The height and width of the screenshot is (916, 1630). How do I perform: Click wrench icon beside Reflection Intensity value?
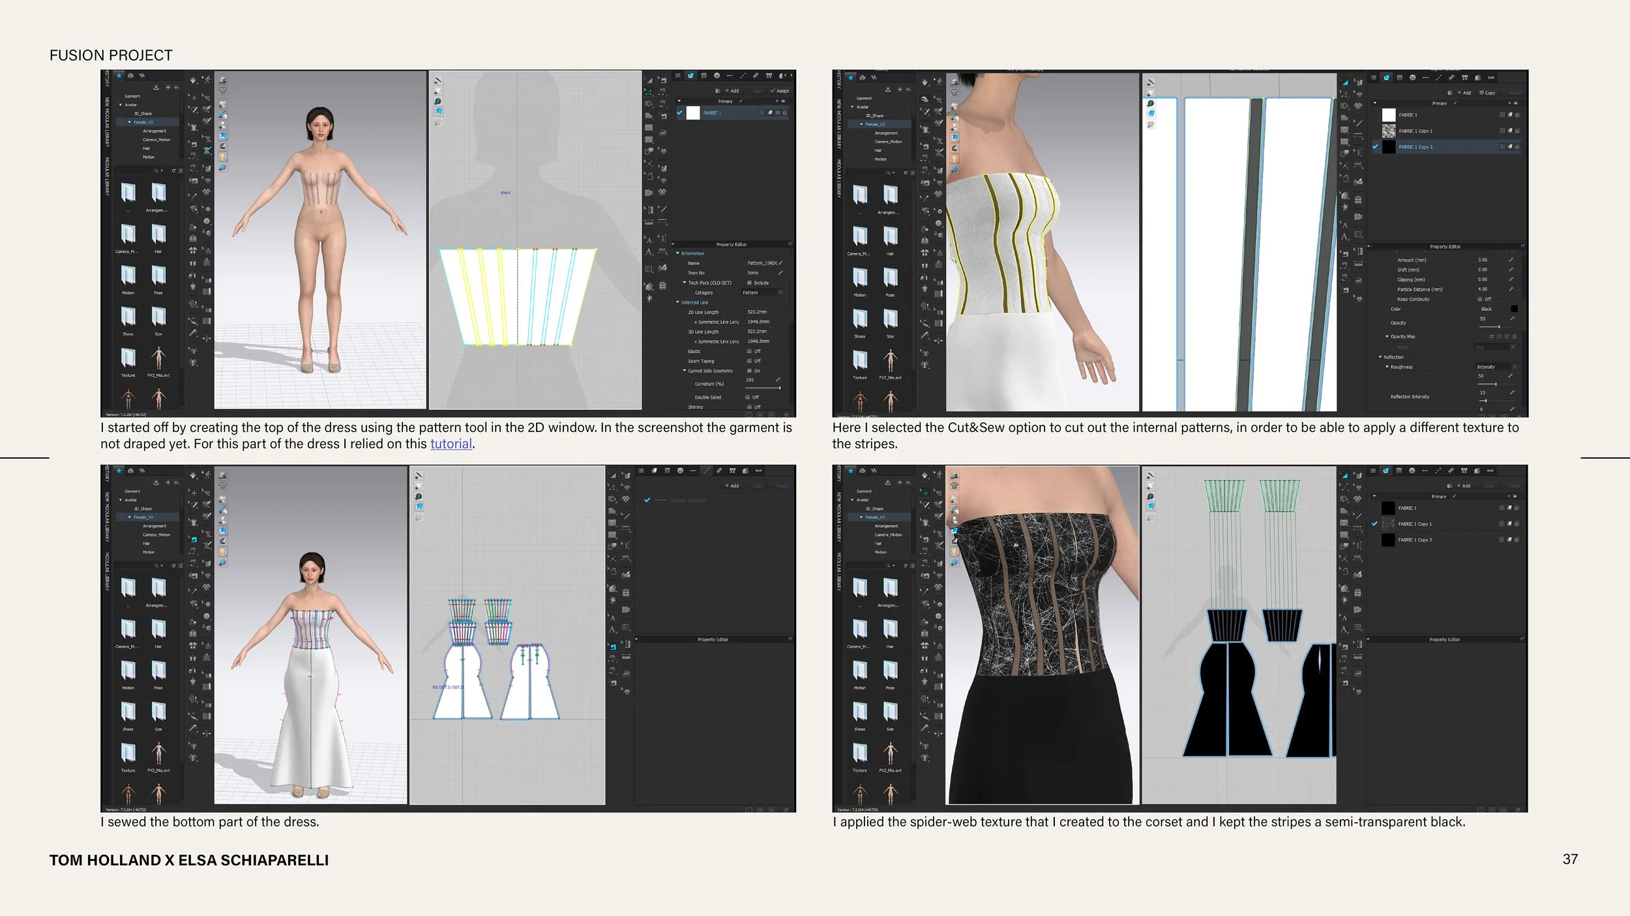click(x=1511, y=393)
